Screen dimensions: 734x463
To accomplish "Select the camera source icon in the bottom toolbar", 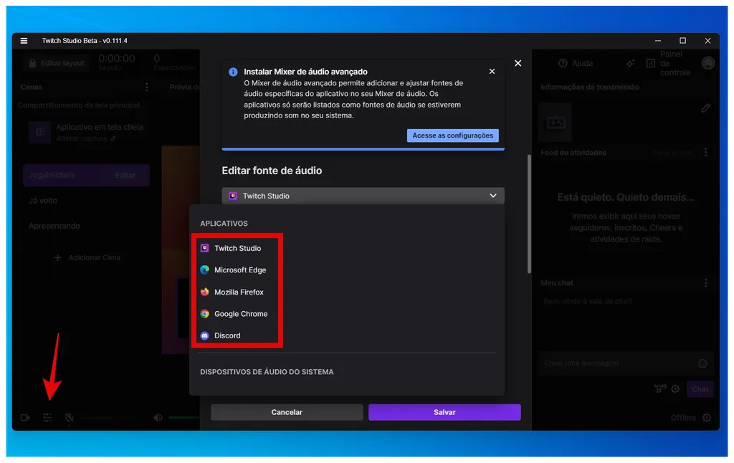I will tap(26, 417).
